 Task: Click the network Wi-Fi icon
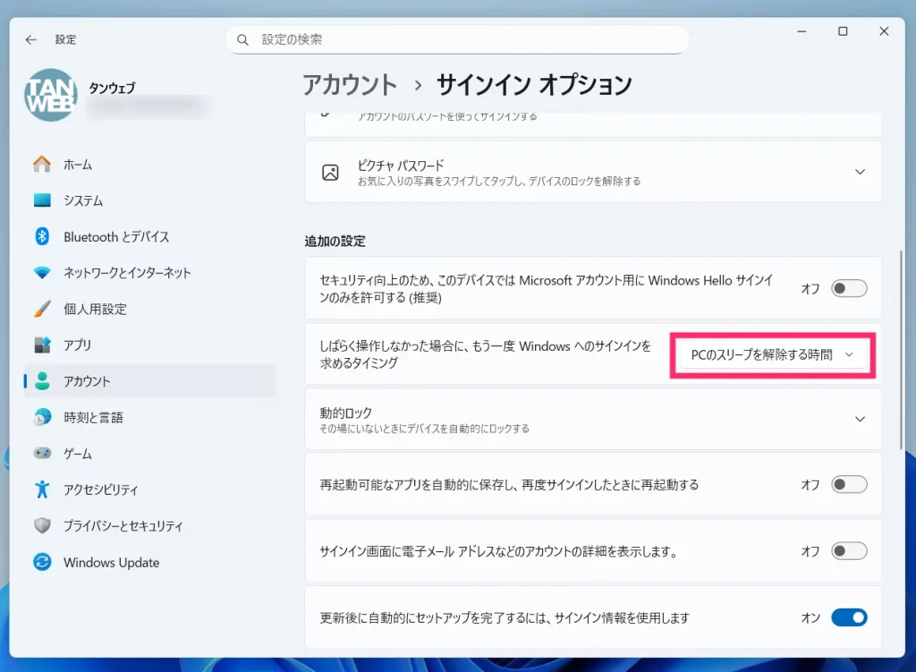(x=42, y=273)
